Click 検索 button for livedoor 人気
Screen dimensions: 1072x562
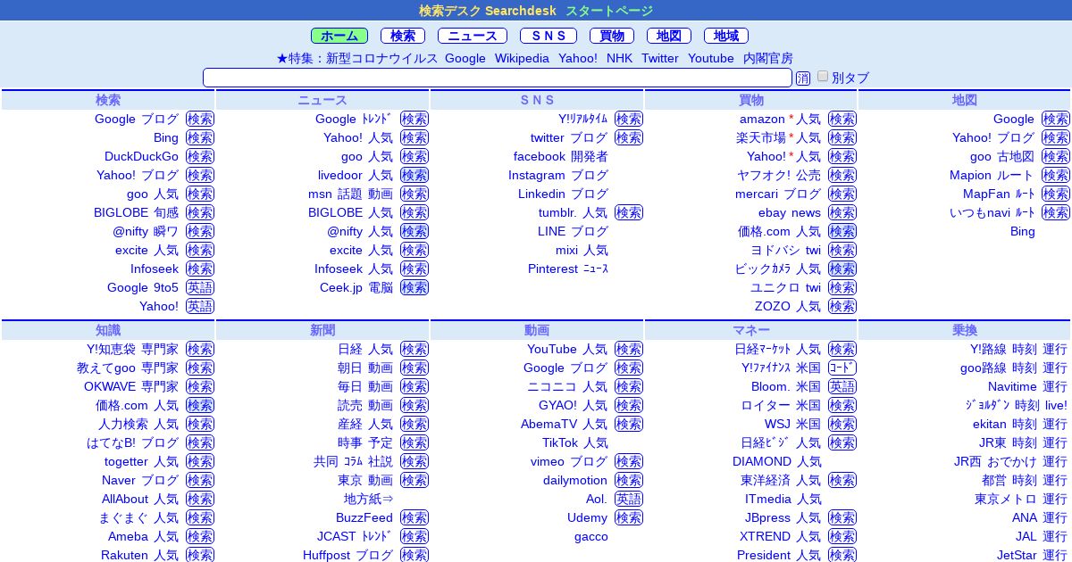pyautogui.click(x=415, y=175)
